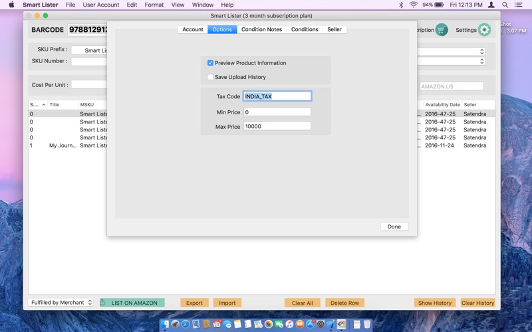Click Smart Lister app icon in dock

341,324
